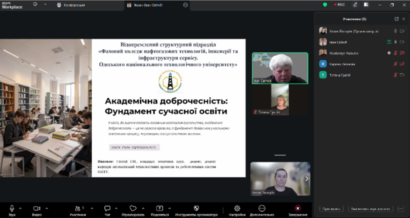Select Іван Світий's video thumbnail
The height and width of the screenshot is (218, 410).
280,68
